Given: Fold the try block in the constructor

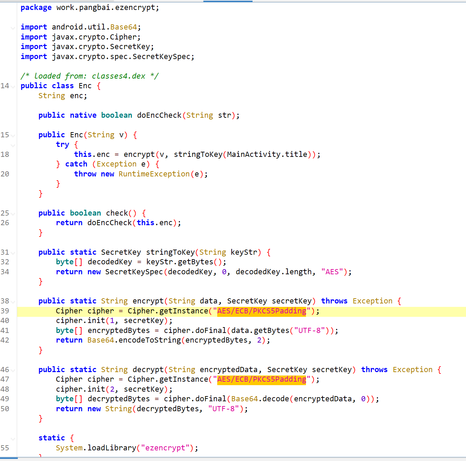Looking at the screenshot, I should pos(13,145).
